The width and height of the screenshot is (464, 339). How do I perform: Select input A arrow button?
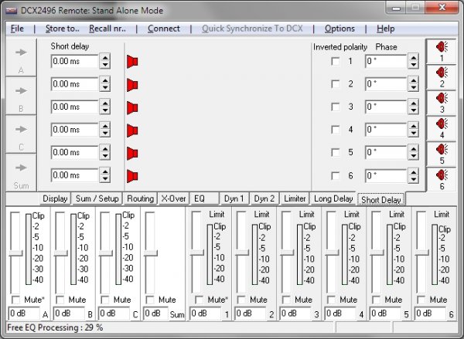pyautogui.click(x=21, y=57)
